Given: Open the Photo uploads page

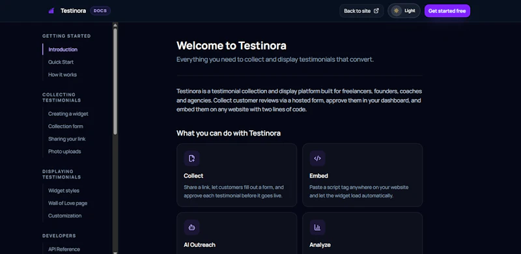Looking at the screenshot, I should 64,152.
